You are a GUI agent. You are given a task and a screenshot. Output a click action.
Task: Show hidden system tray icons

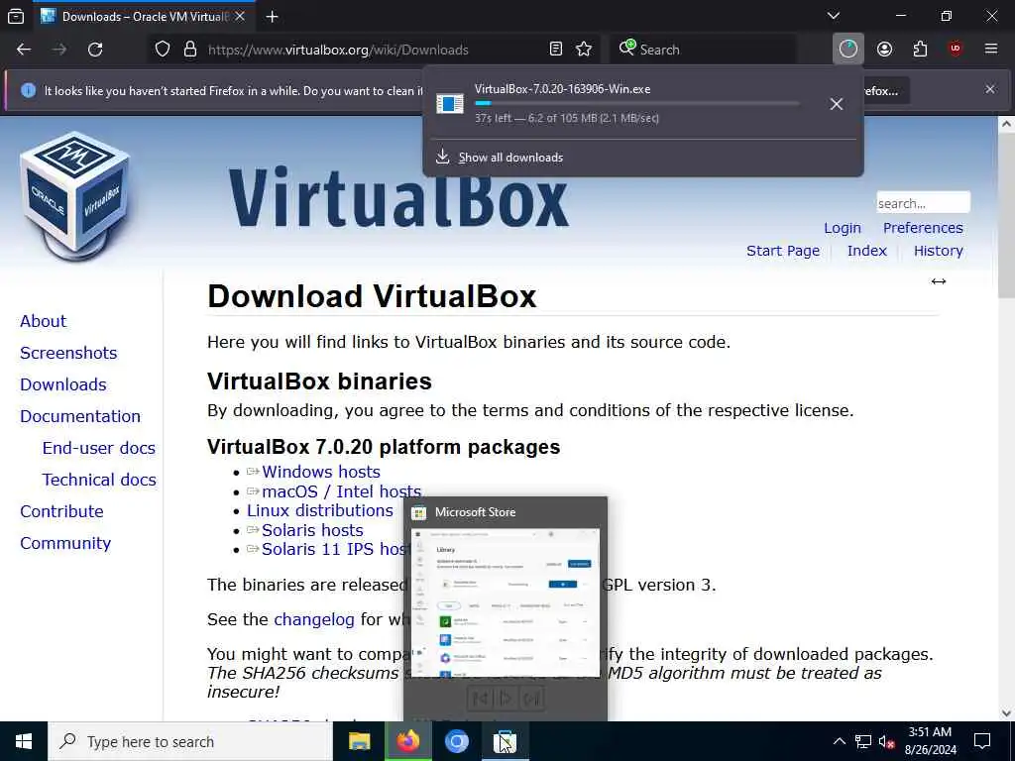point(839,741)
